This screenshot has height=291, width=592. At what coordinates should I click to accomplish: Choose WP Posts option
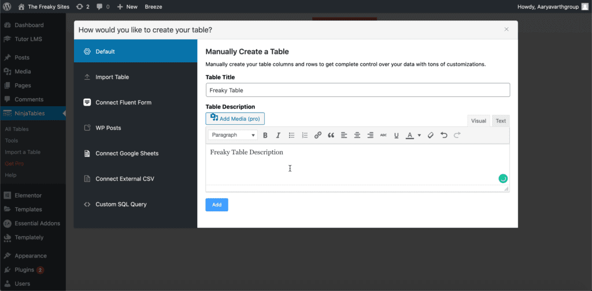pos(135,128)
